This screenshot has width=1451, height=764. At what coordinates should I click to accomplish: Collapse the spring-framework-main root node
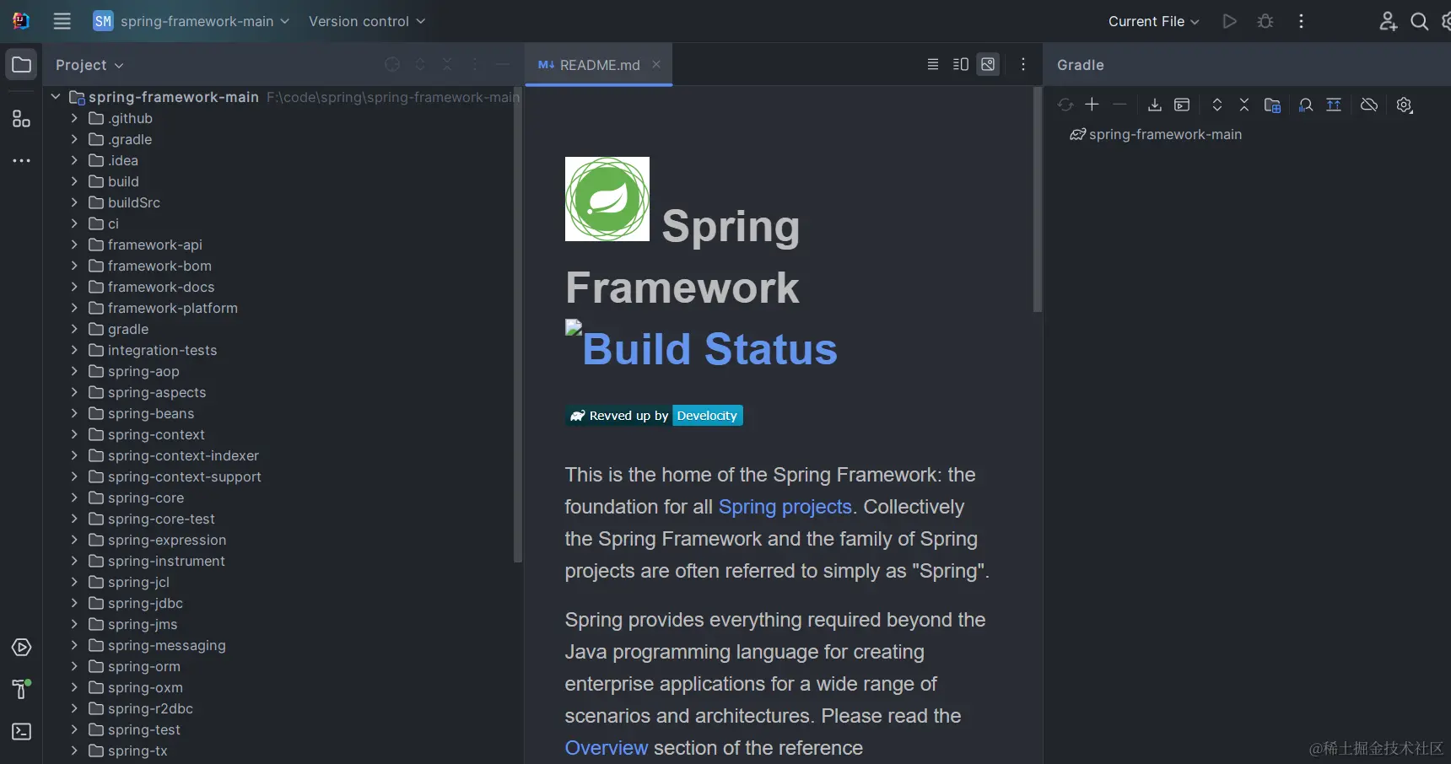[x=56, y=97]
